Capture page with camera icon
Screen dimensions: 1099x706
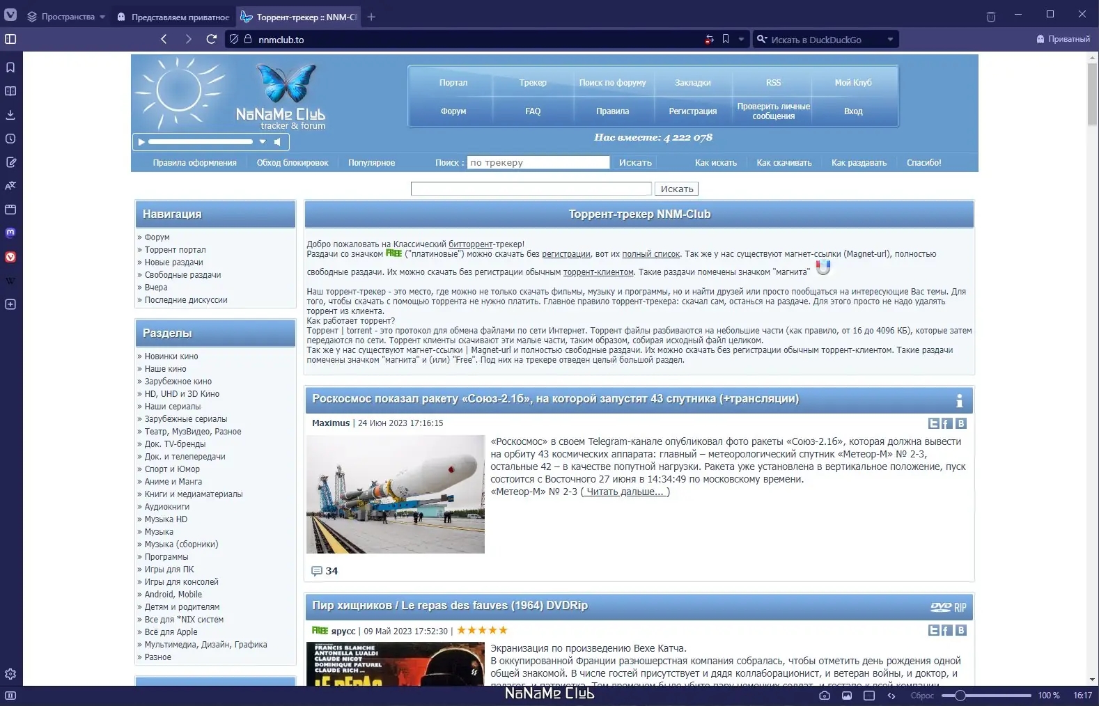[825, 696]
